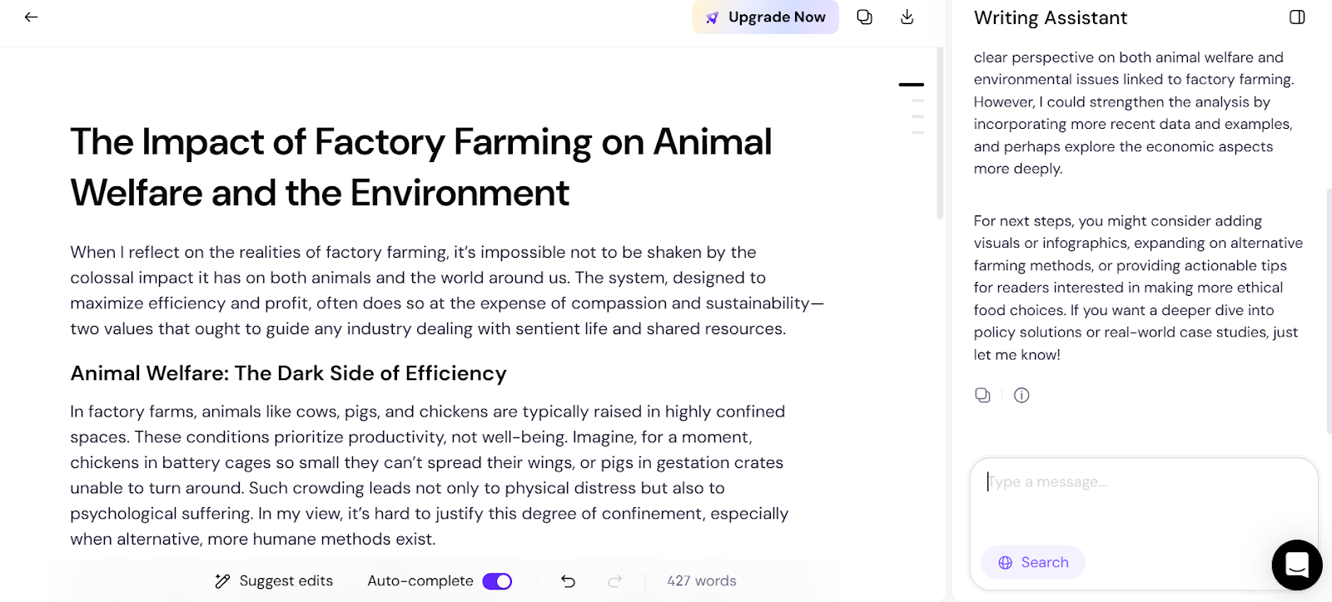Viewport: 1332px width, 602px height.
Task: Click the Animal Welfare section heading
Action: 288,373
